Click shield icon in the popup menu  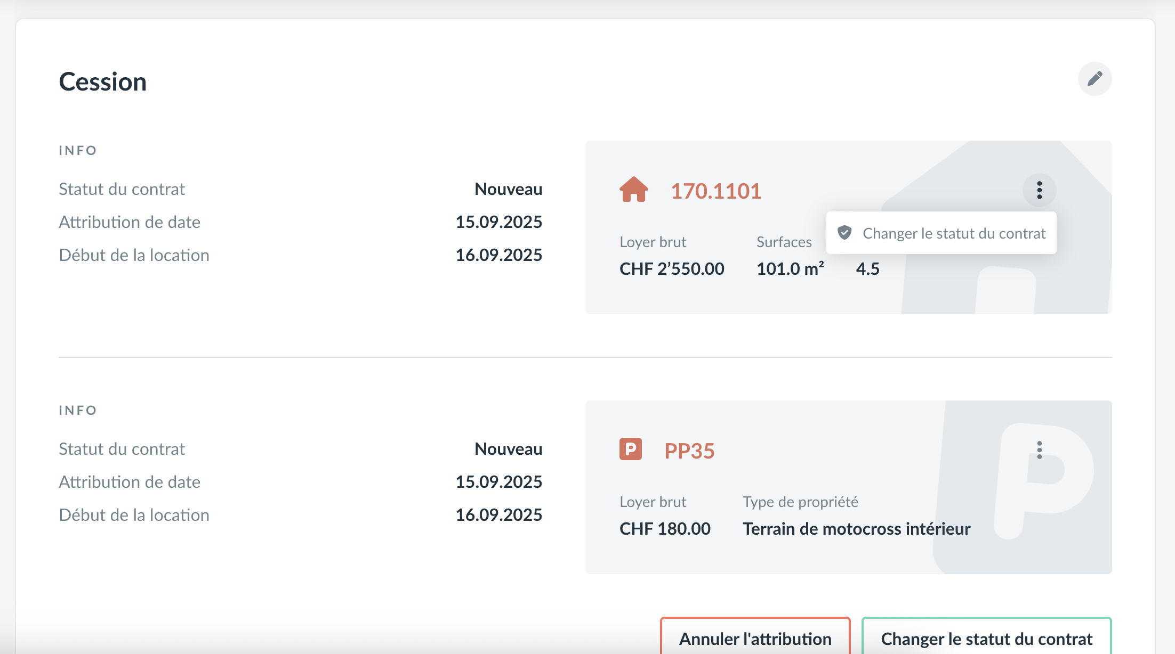pyautogui.click(x=844, y=233)
